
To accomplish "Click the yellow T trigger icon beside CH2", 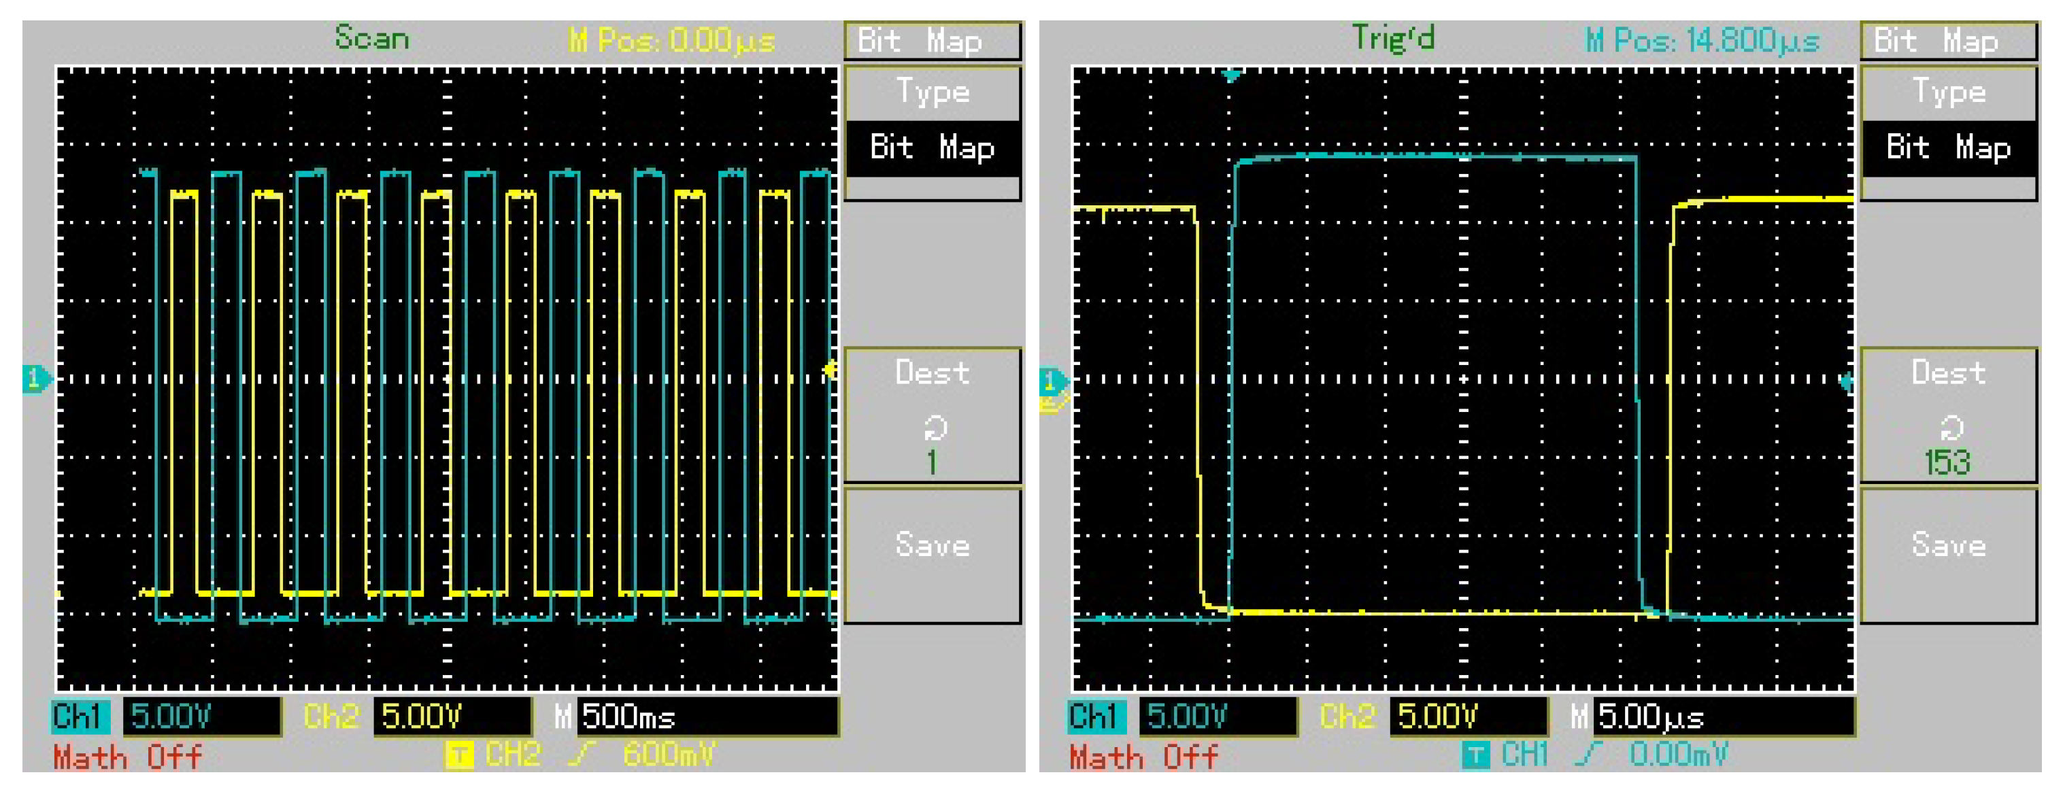I will pos(459,755).
